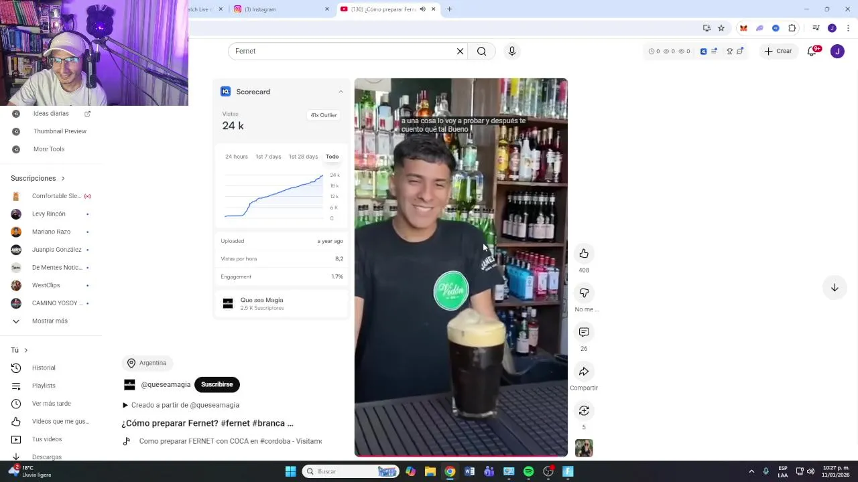
Task: Open Creado a partir de @queseamagia
Action: point(180,405)
